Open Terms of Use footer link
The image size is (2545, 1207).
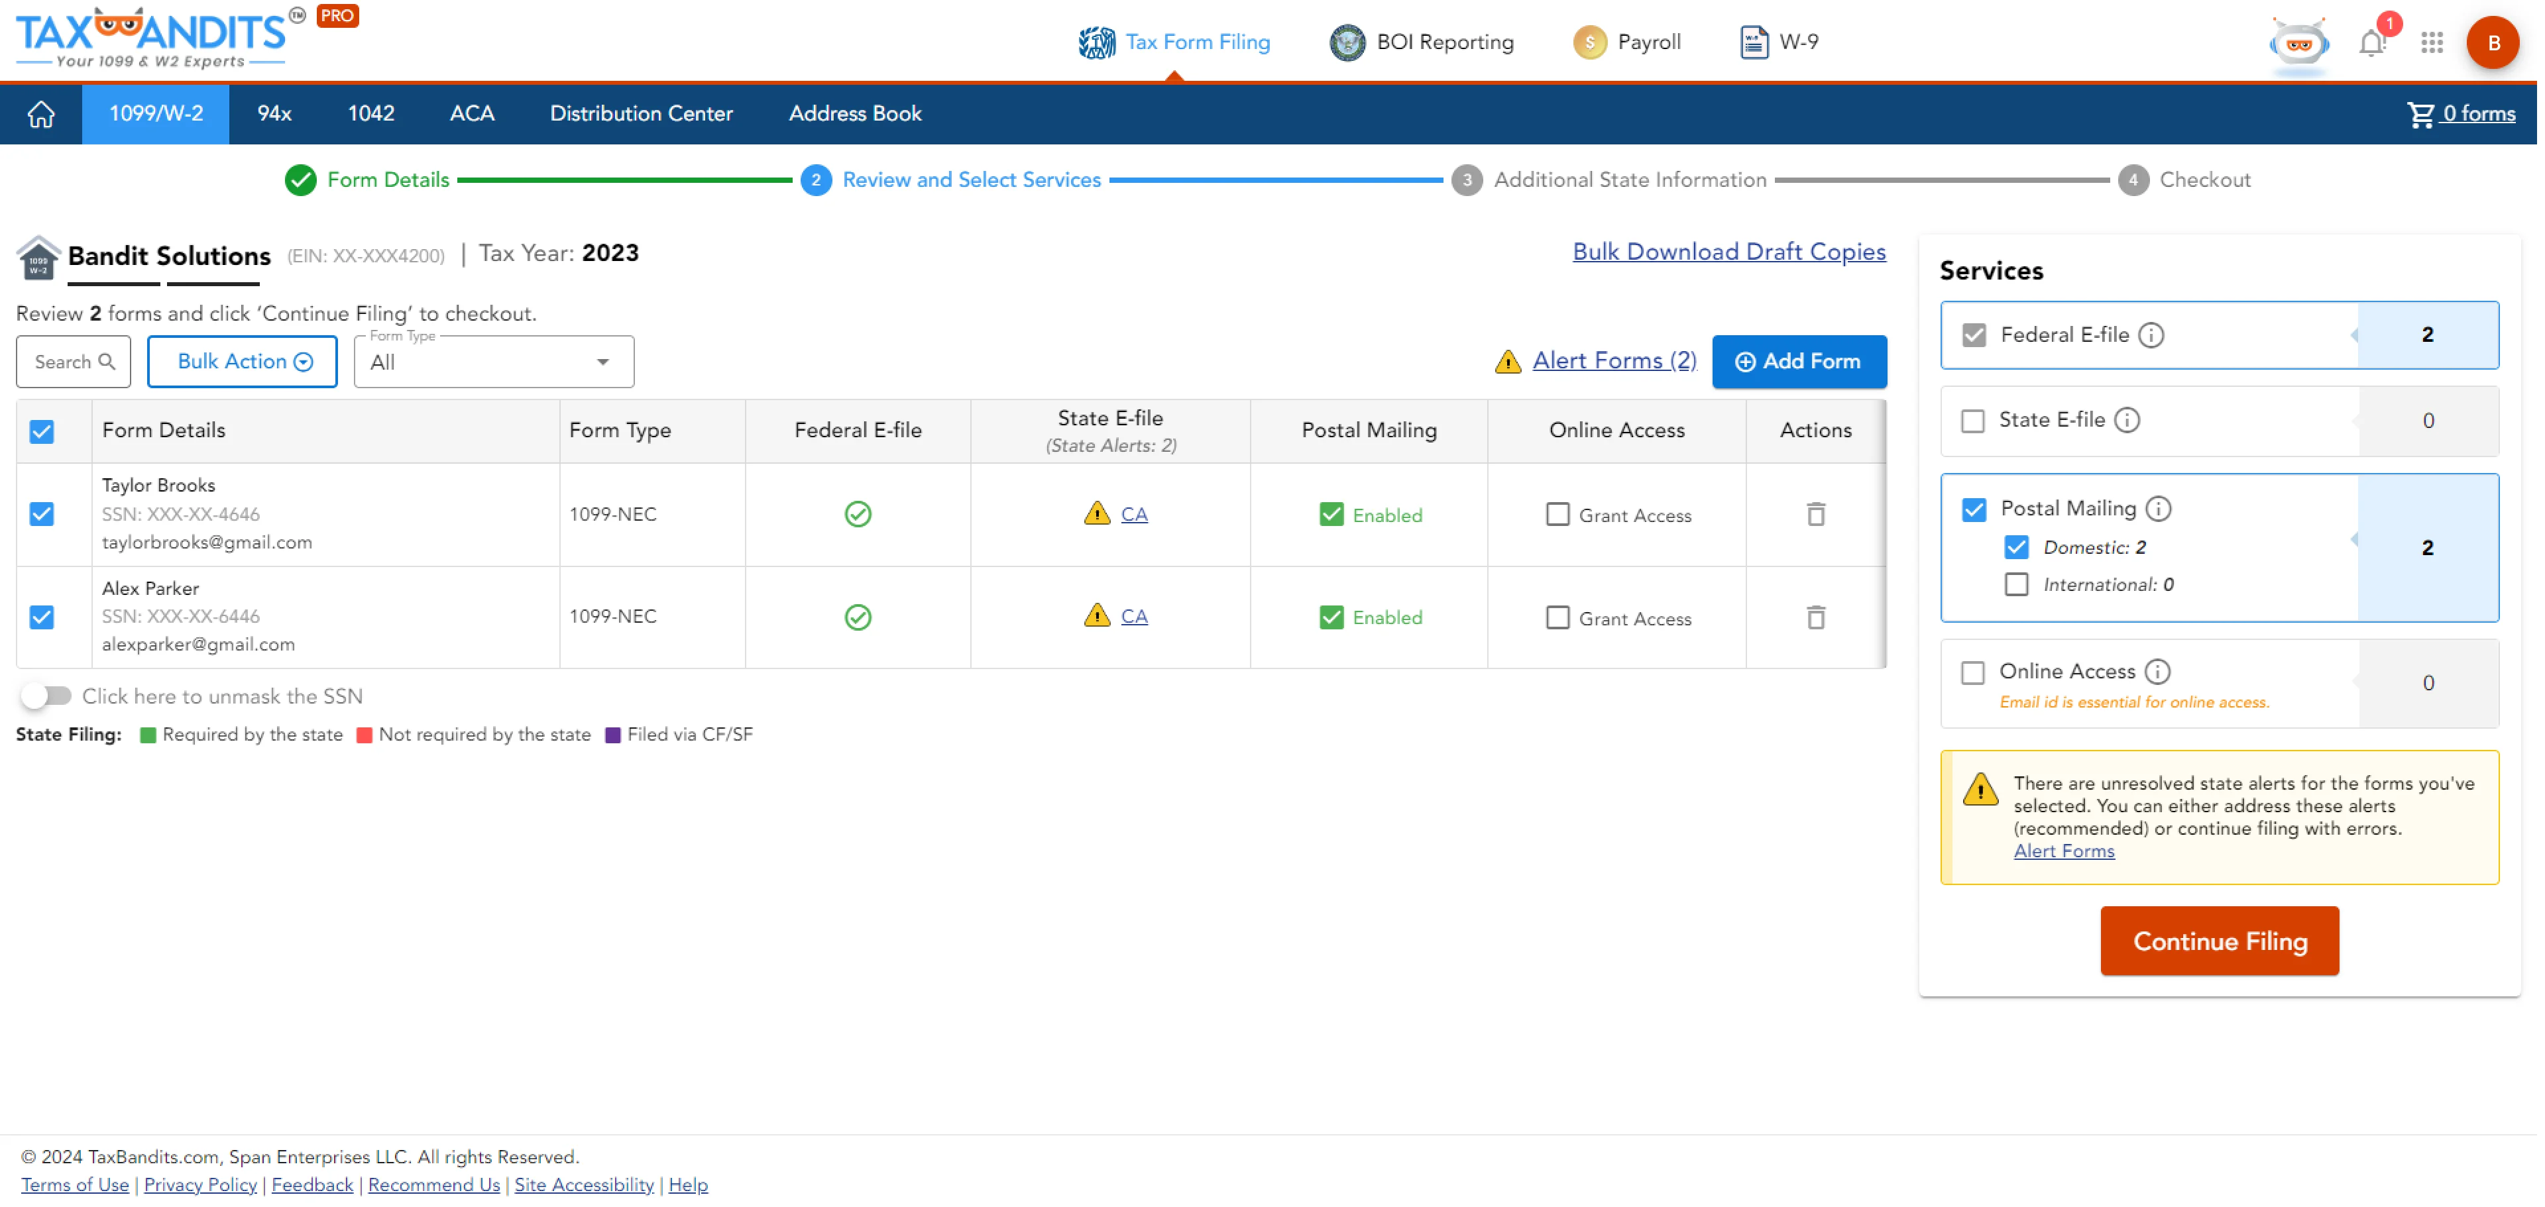75,1185
